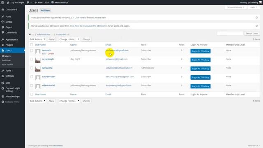Image resolution: width=263 pixels, height=148 pixels.
Task: Check the box for user bestdefa
Action: tap(32, 50)
